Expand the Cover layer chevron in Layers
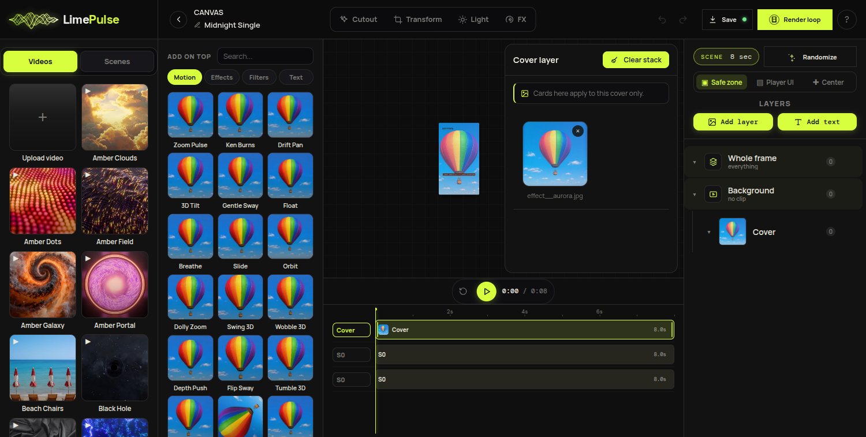This screenshot has height=437, width=866. 709,232
